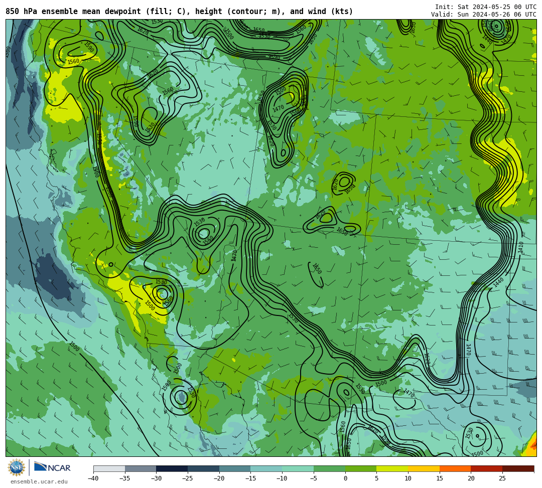Click the -15 colorbar tick label
Screen dimensions: 542x488
250,478
